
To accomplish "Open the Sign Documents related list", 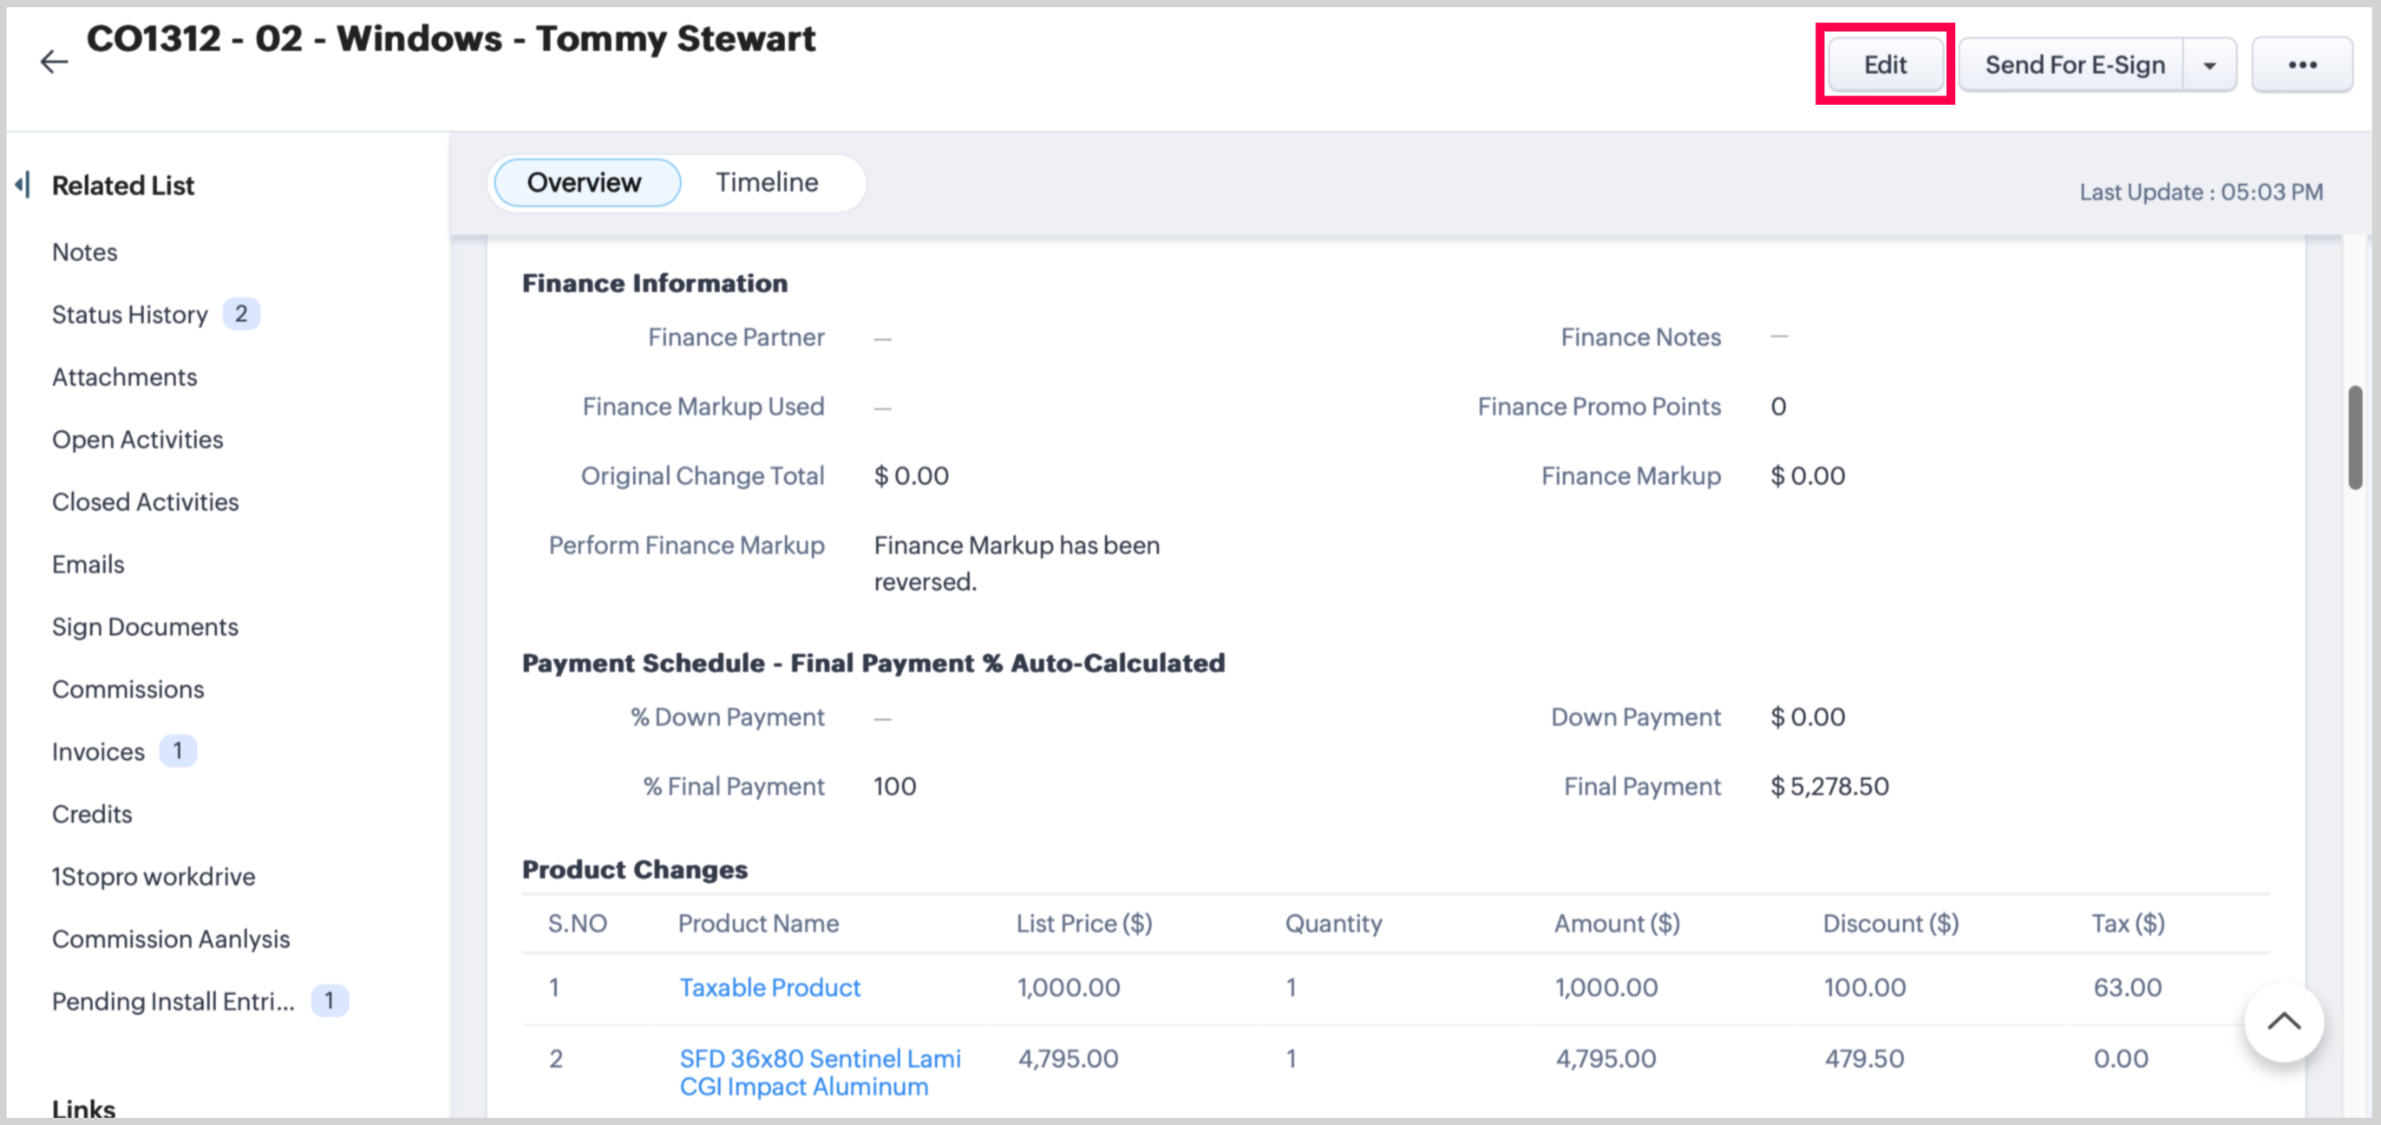I will coord(145,627).
